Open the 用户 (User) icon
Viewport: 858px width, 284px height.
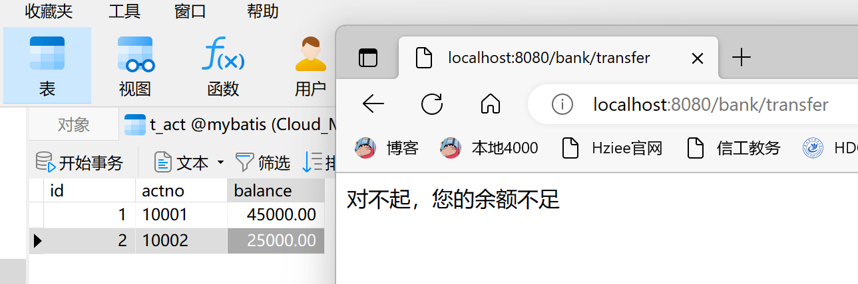click(x=310, y=66)
